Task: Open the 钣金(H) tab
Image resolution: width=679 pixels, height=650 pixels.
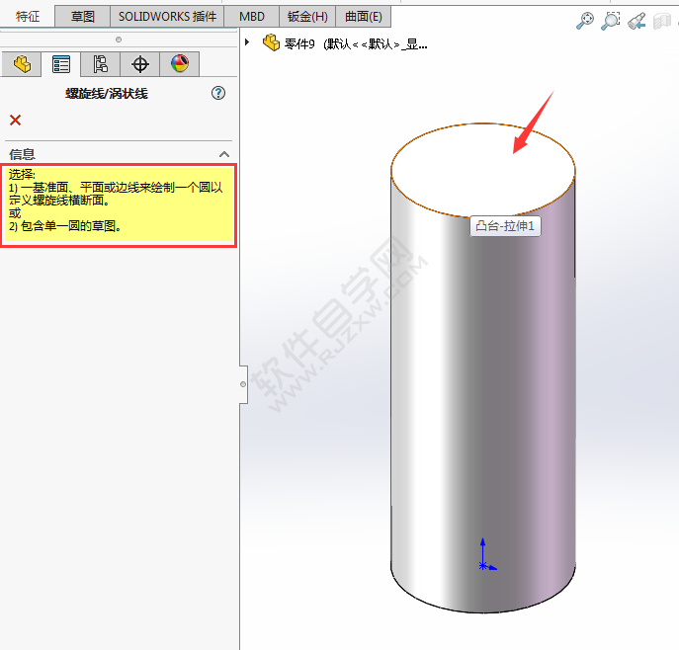Action: coord(307,17)
